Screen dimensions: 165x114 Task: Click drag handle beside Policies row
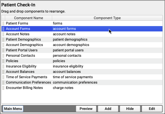(x=3, y=61)
